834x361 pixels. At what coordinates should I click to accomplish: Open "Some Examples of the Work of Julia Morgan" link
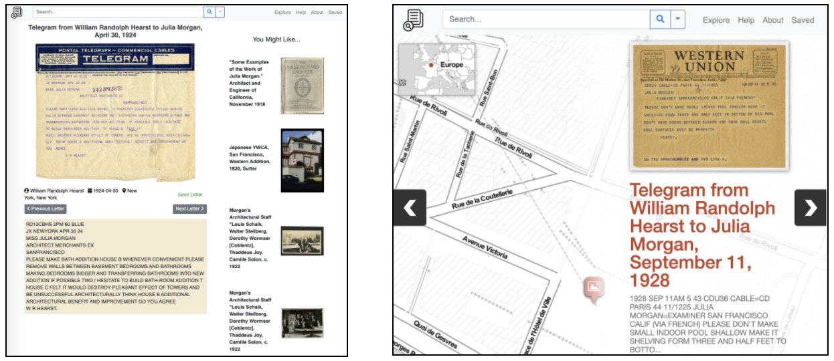tap(250, 83)
